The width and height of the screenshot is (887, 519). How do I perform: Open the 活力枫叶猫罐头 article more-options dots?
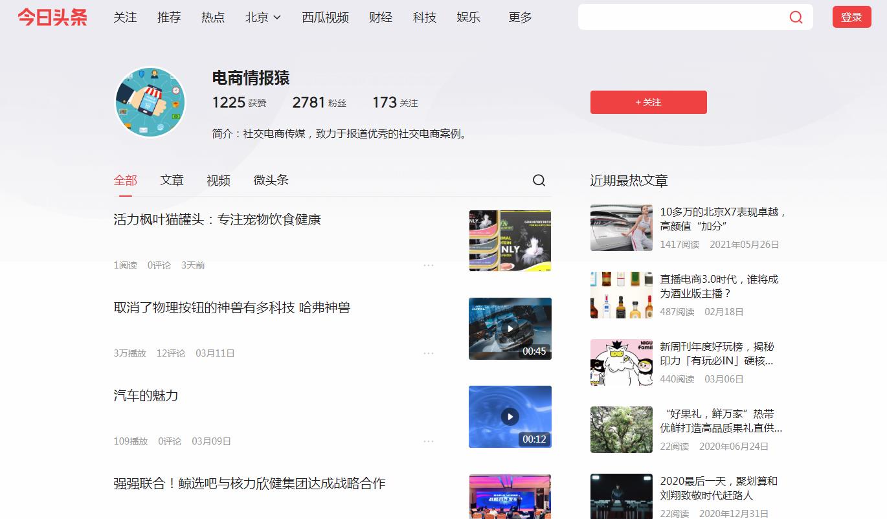click(x=429, y=265)
